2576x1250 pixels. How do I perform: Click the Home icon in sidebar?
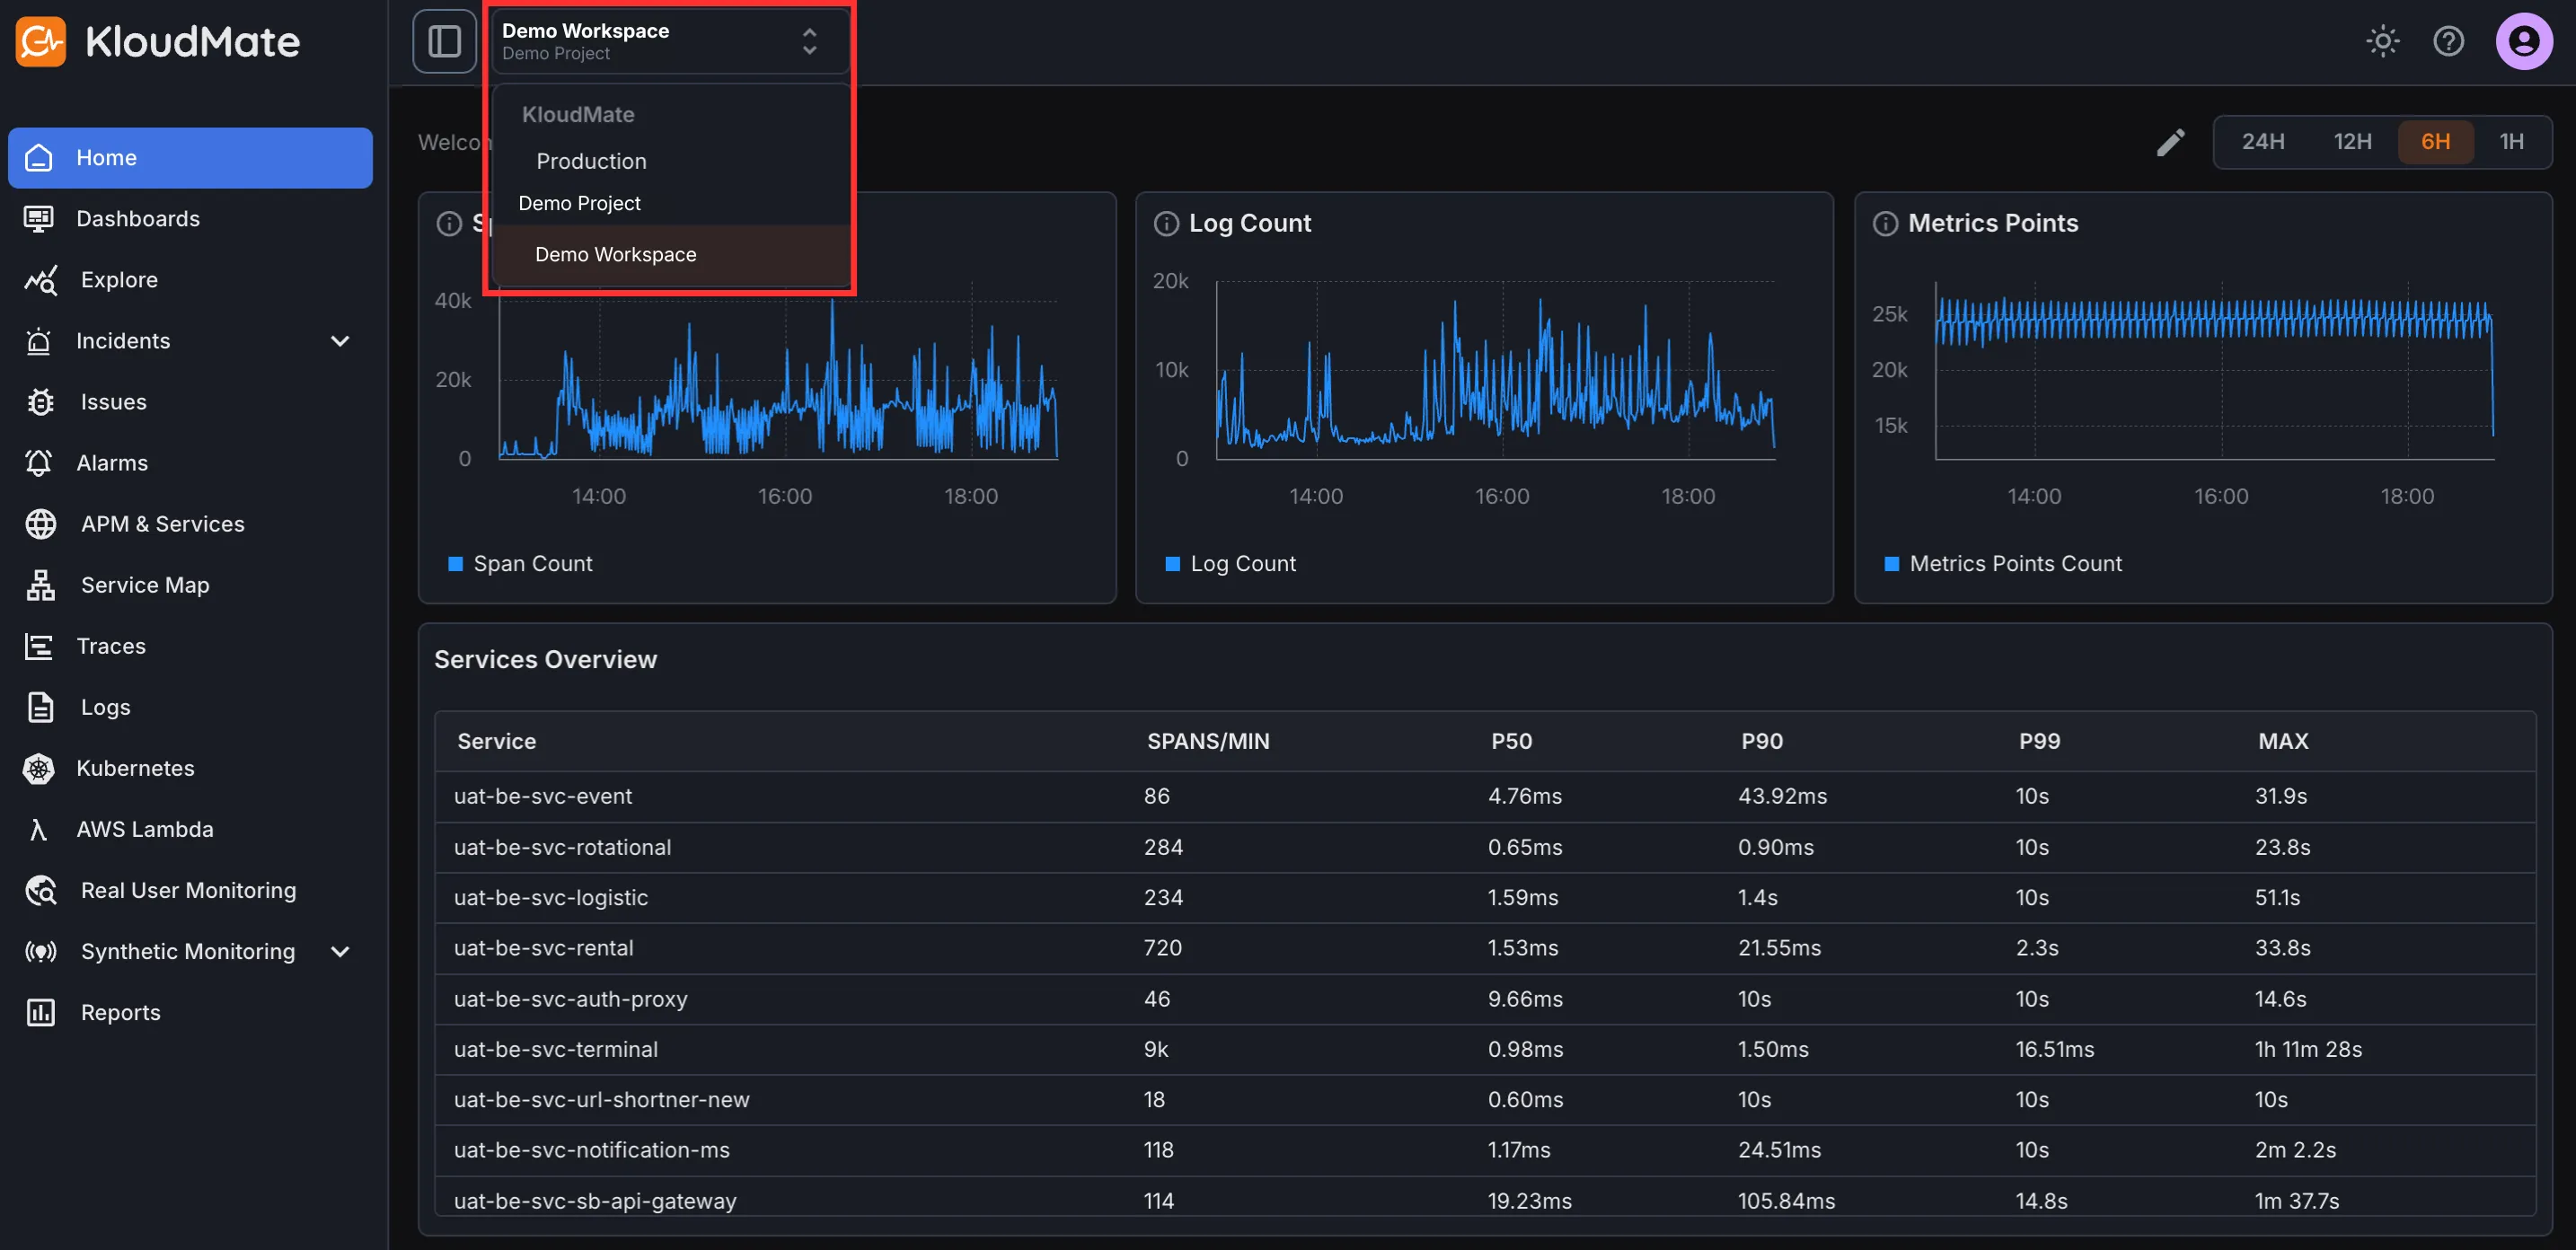(39, 157)
